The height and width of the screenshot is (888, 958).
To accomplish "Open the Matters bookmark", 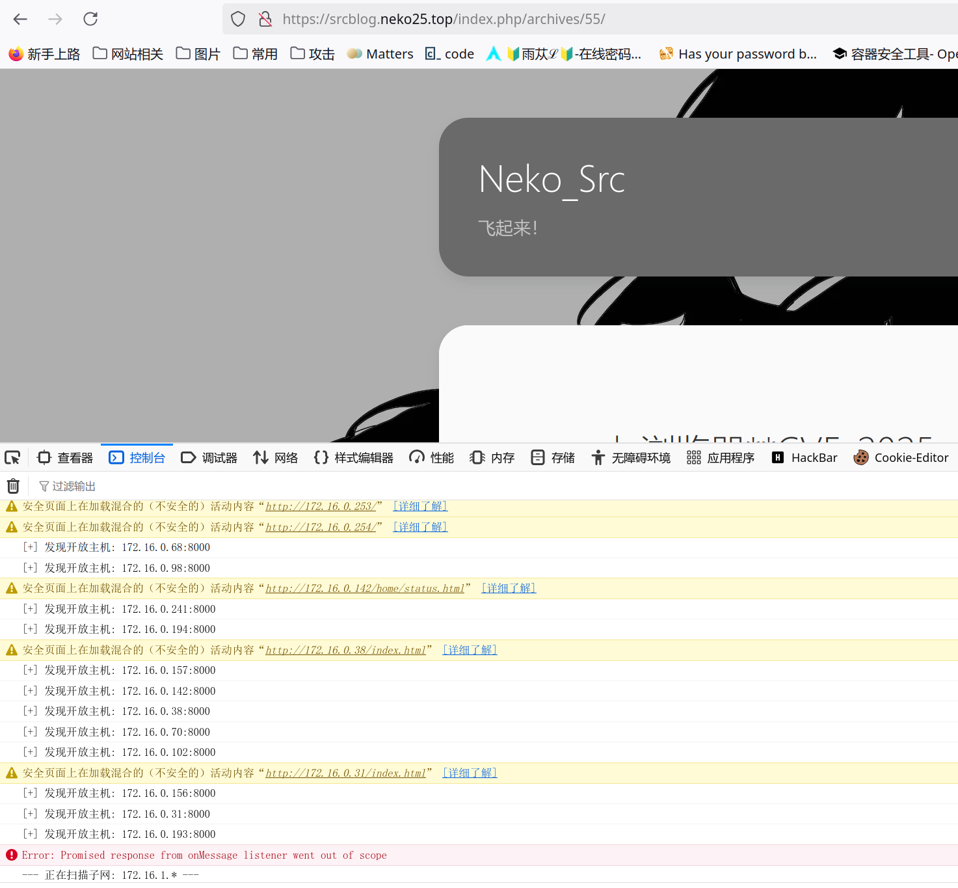I will tap(380, 54).
